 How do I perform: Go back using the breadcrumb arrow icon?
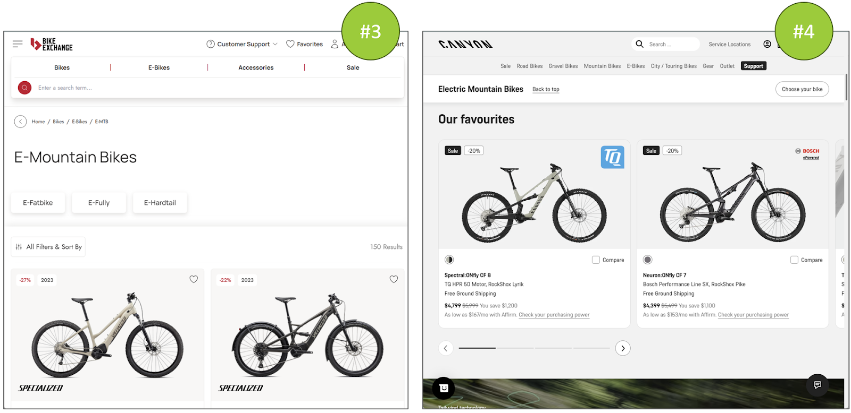(x=20, y=122)
